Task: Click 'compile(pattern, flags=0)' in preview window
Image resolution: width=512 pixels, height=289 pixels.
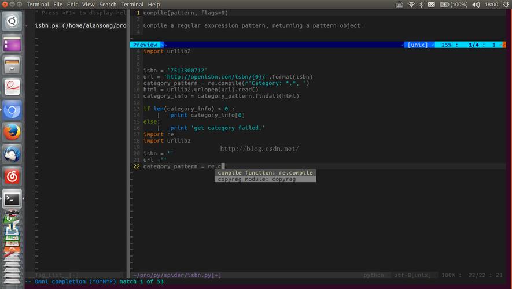Action: [186, 13]
